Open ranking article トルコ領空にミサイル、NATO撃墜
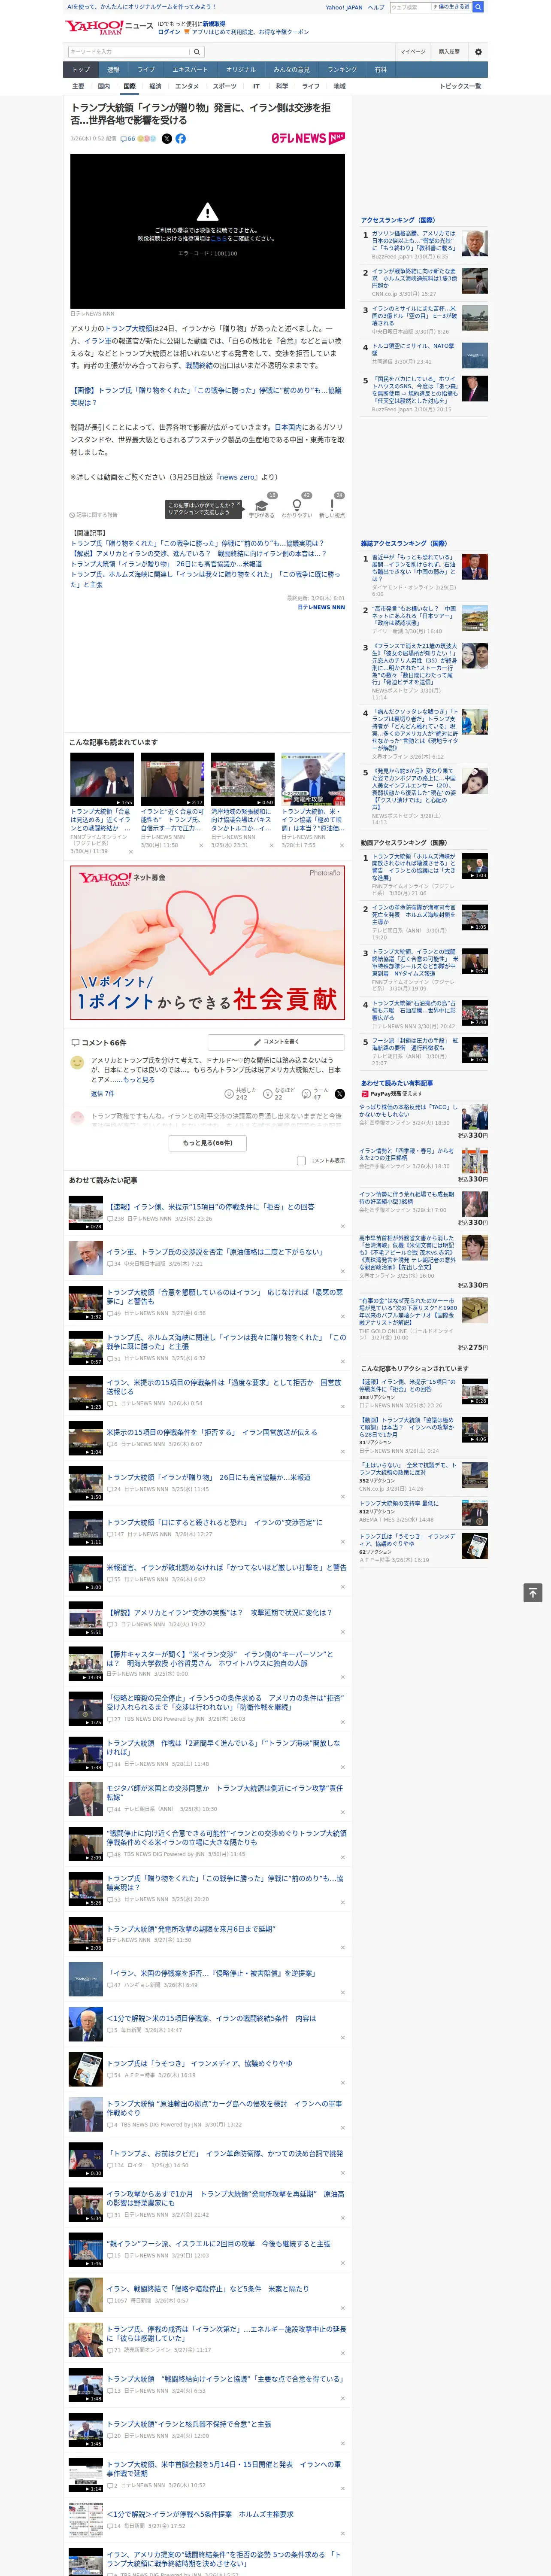Screen dimensions: 551x2576 pyautogui.click(x=413, y=349)
